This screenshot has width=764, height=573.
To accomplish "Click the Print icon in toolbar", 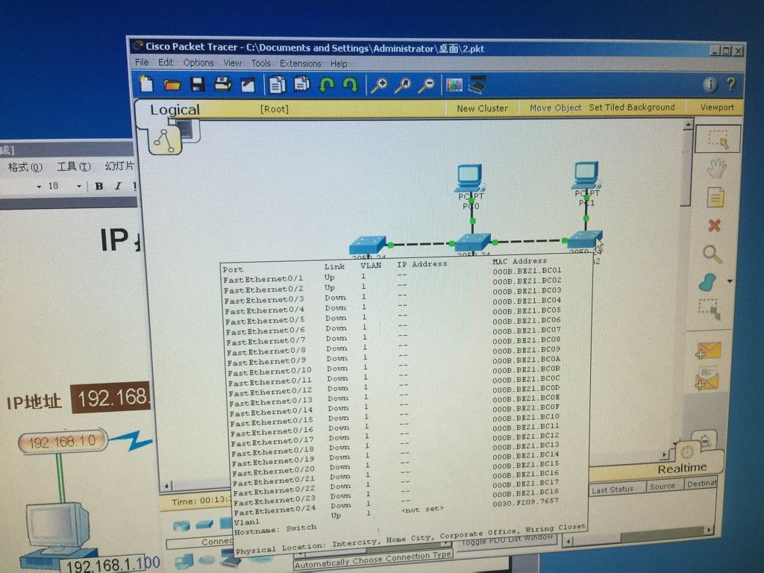I will [x=222, y=84].
